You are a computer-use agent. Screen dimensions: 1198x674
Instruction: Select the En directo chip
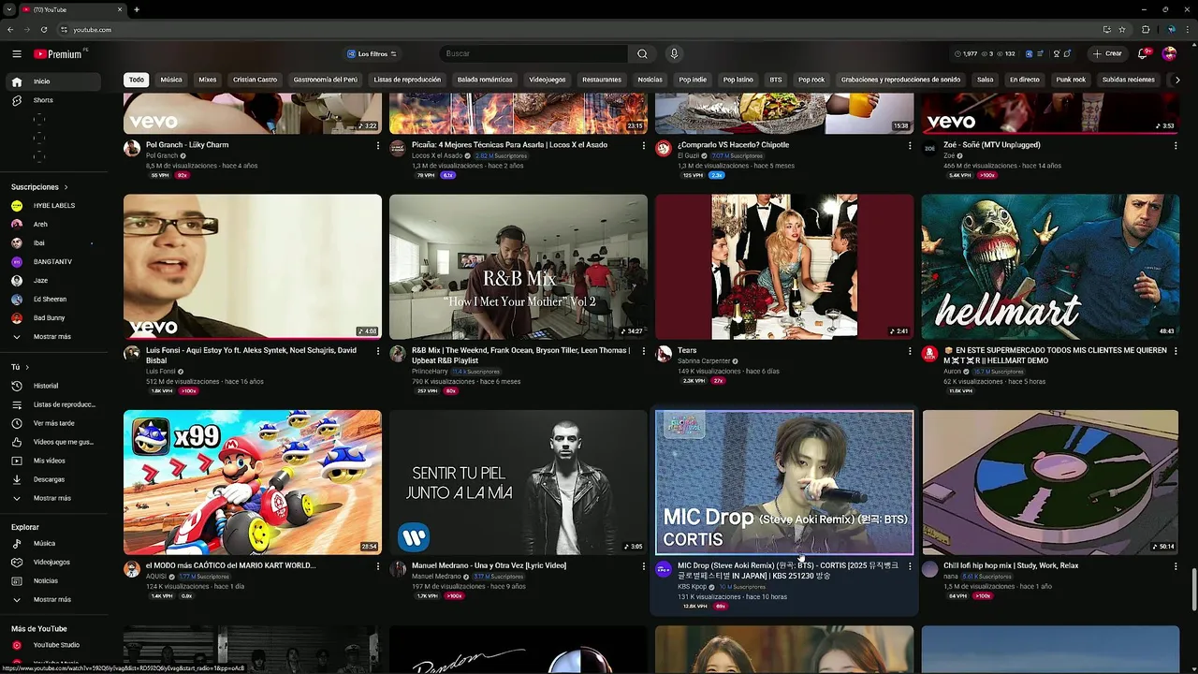coord(1025,80)
